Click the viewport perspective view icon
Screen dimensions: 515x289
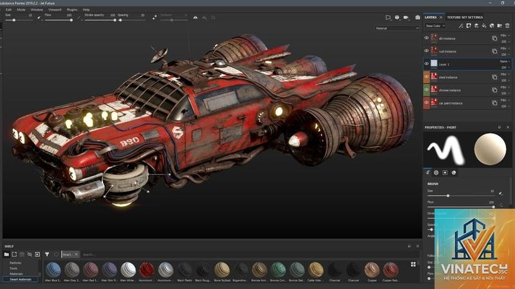tap(388, 17)
